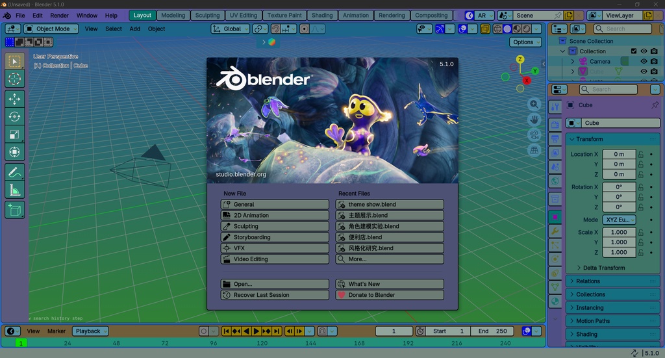
Task: Expand the Motion Paths panel
Action: tap(612, 321)
